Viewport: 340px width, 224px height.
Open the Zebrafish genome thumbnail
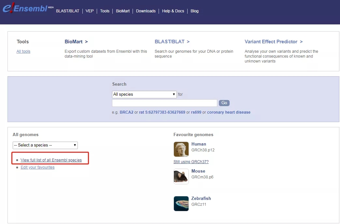[x=181, y=203]
